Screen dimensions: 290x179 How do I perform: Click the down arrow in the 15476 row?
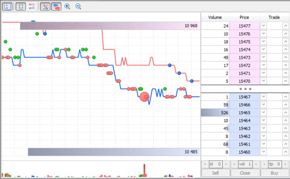[x=263, y=34]
